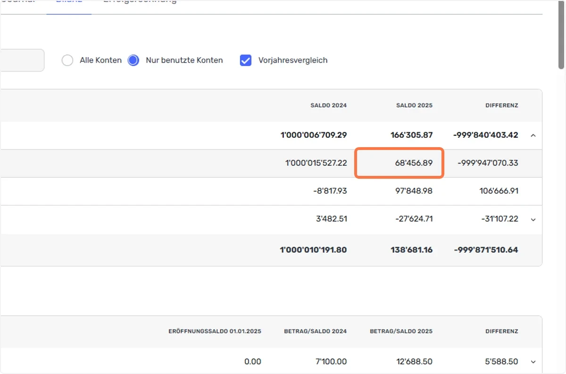Click the difference -999'840'403.42
Screen dimensions: 566x374
point(486,135)
